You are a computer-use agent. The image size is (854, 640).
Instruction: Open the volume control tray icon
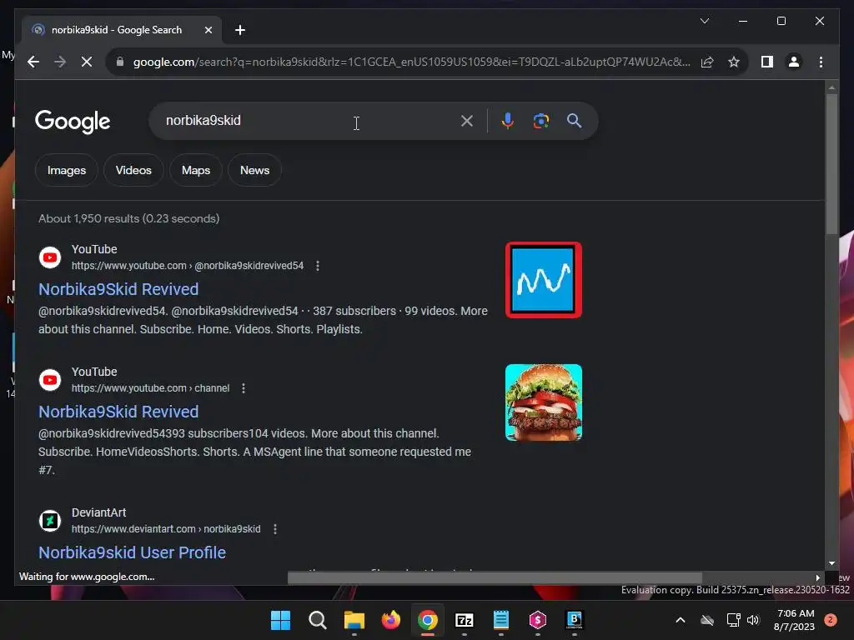pos(753,620)
